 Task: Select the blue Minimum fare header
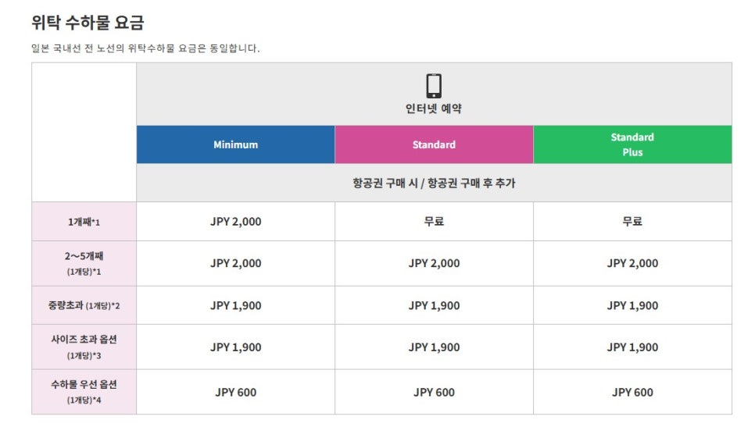click(x=235, y=144)
